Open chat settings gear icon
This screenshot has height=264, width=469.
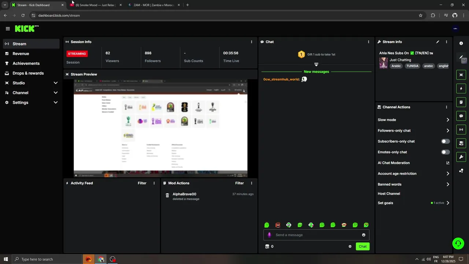(x=350, y=246)
